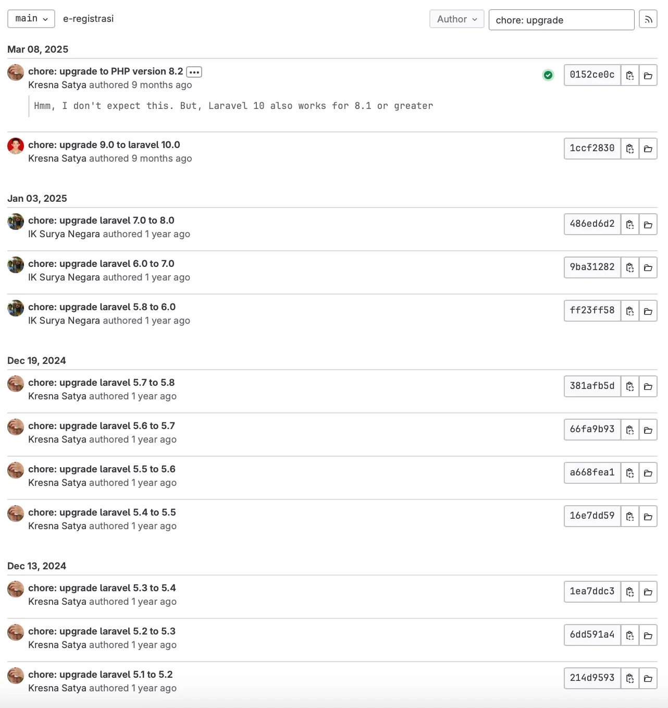Visit Kresna Satya's profile
Screen dimensions: 668x708
pos(58,84)
